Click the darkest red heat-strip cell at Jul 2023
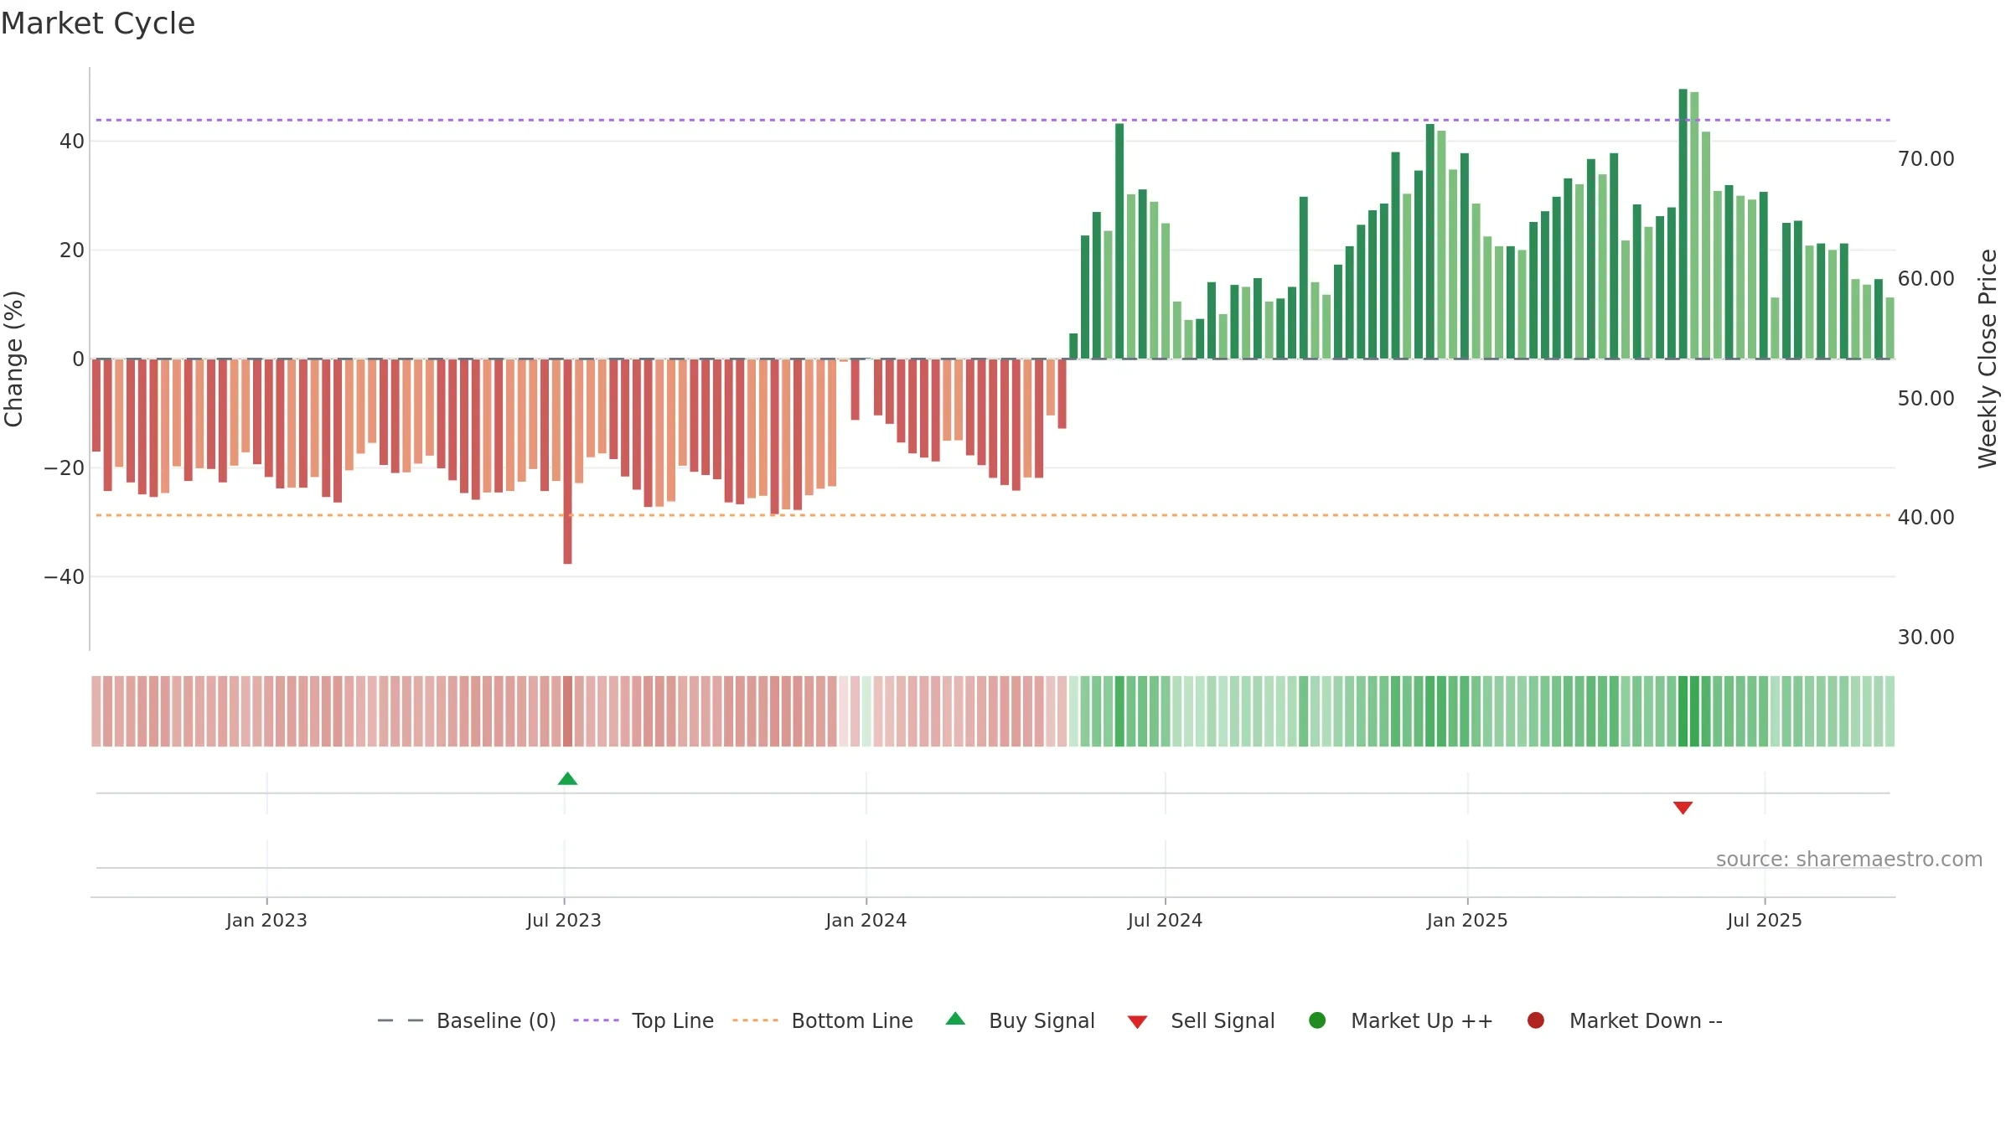Screen dimensions: 2011x1131 [x=567, y=711]
